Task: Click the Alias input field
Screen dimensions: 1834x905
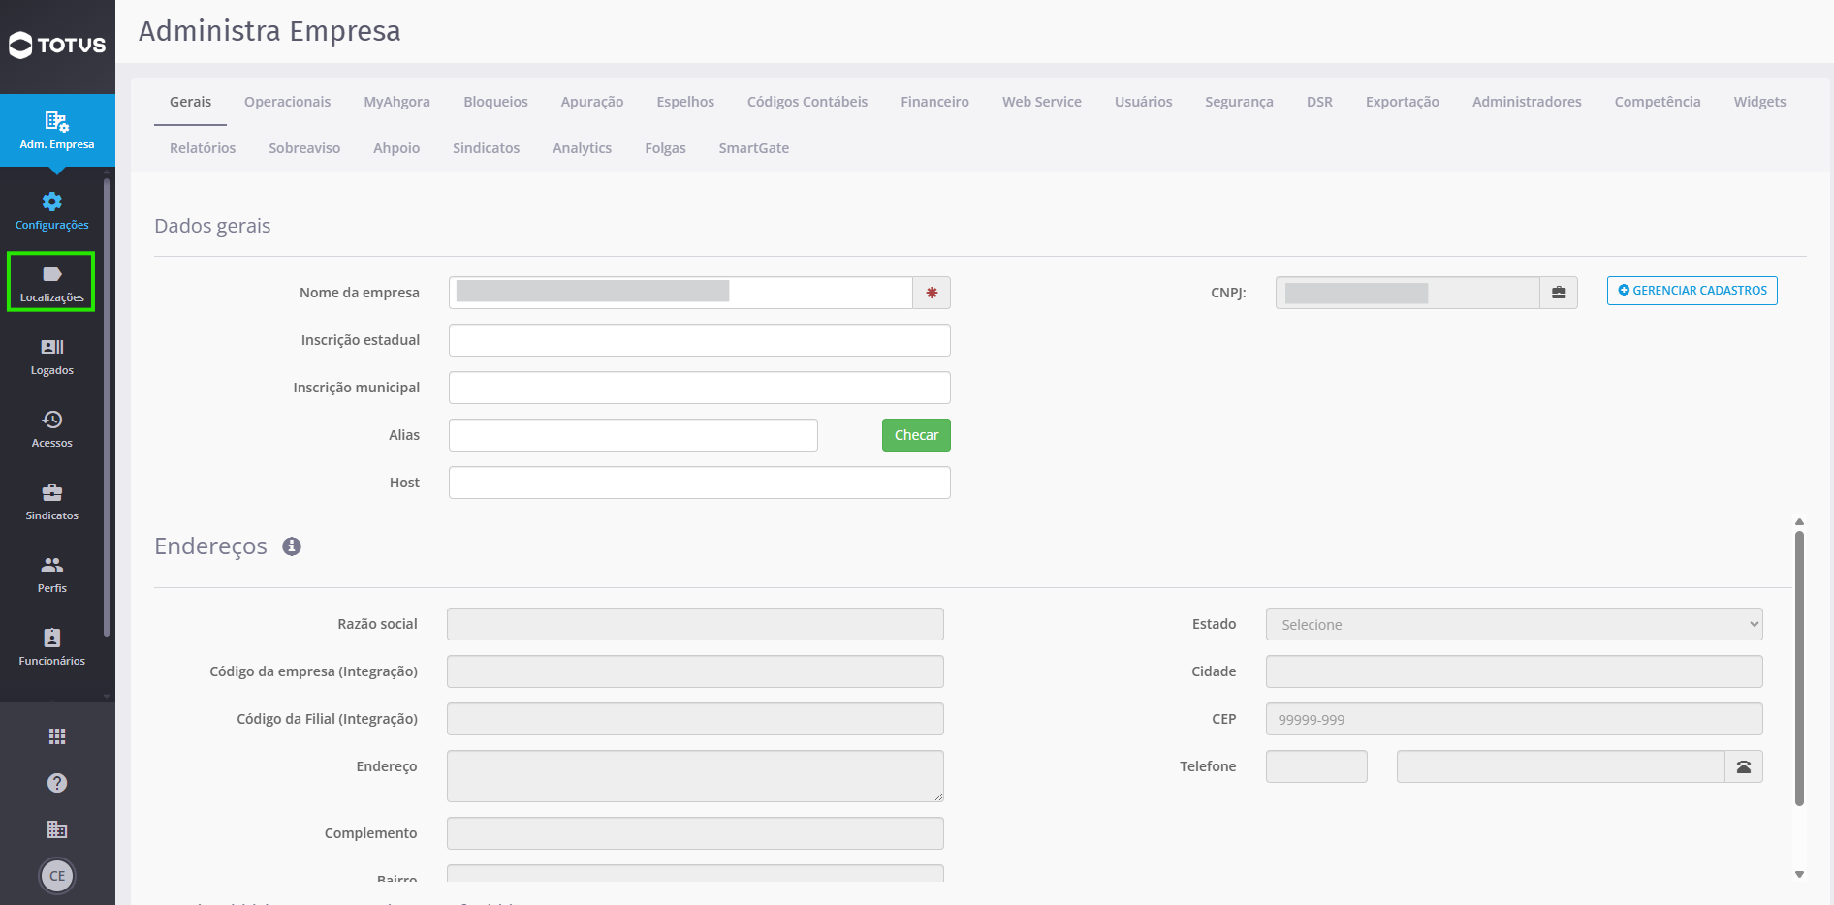Action: tap(633, 435)
